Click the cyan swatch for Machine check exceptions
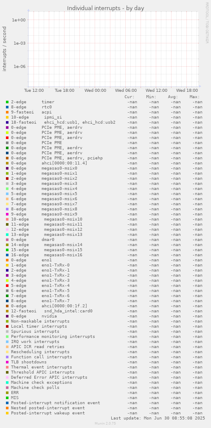This screenshot has width=211, height=428. click(x=7, y=383)
